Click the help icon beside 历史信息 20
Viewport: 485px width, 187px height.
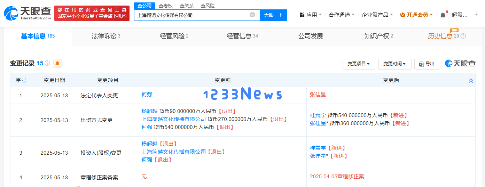[463, 36]
